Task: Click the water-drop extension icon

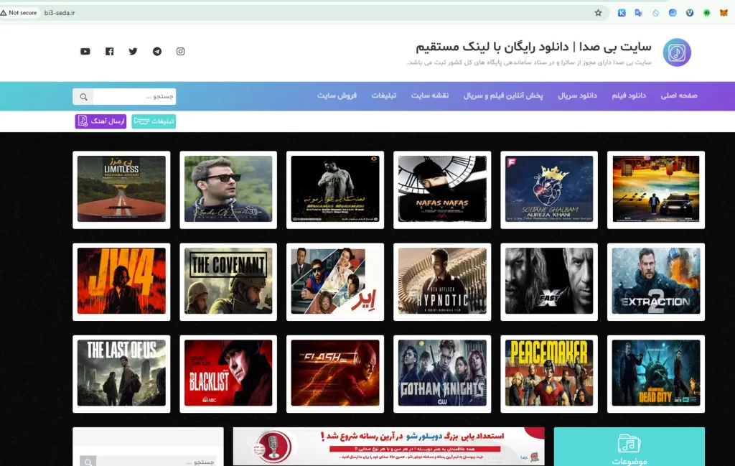Action: pyautogui.click(x=656, y=13)
